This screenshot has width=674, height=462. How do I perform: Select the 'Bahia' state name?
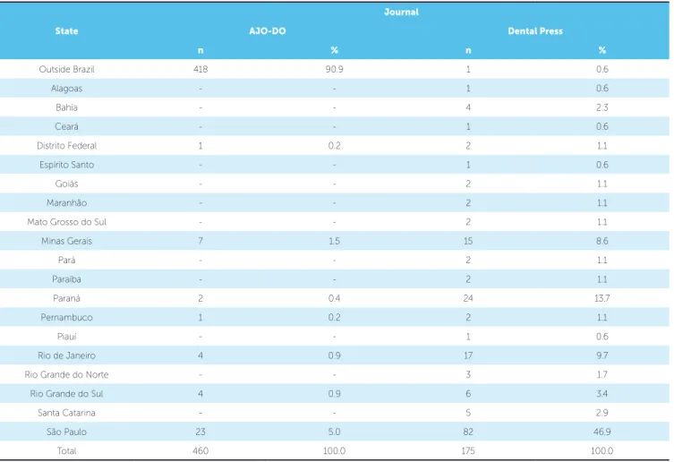click(x=66, y=107)
